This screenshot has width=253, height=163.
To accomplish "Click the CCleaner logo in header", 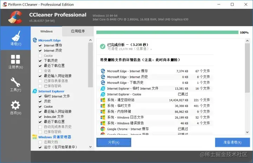I will point(15,17).
